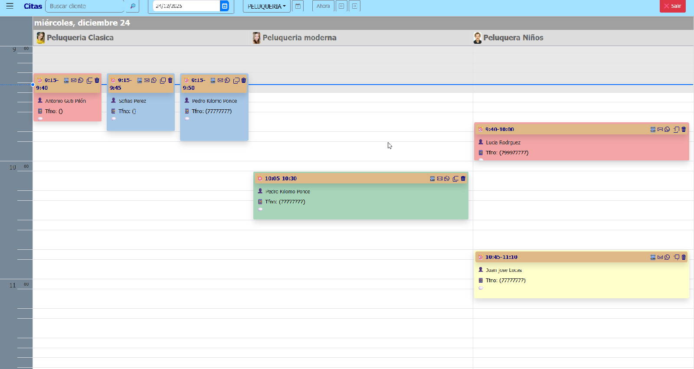The image size is (694, 369).
Task: Click the search client magnifier icon
Action: [133, 6]
